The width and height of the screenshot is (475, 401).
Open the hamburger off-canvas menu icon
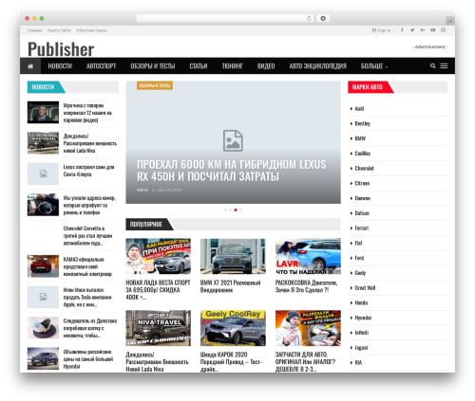coord(444,66)
